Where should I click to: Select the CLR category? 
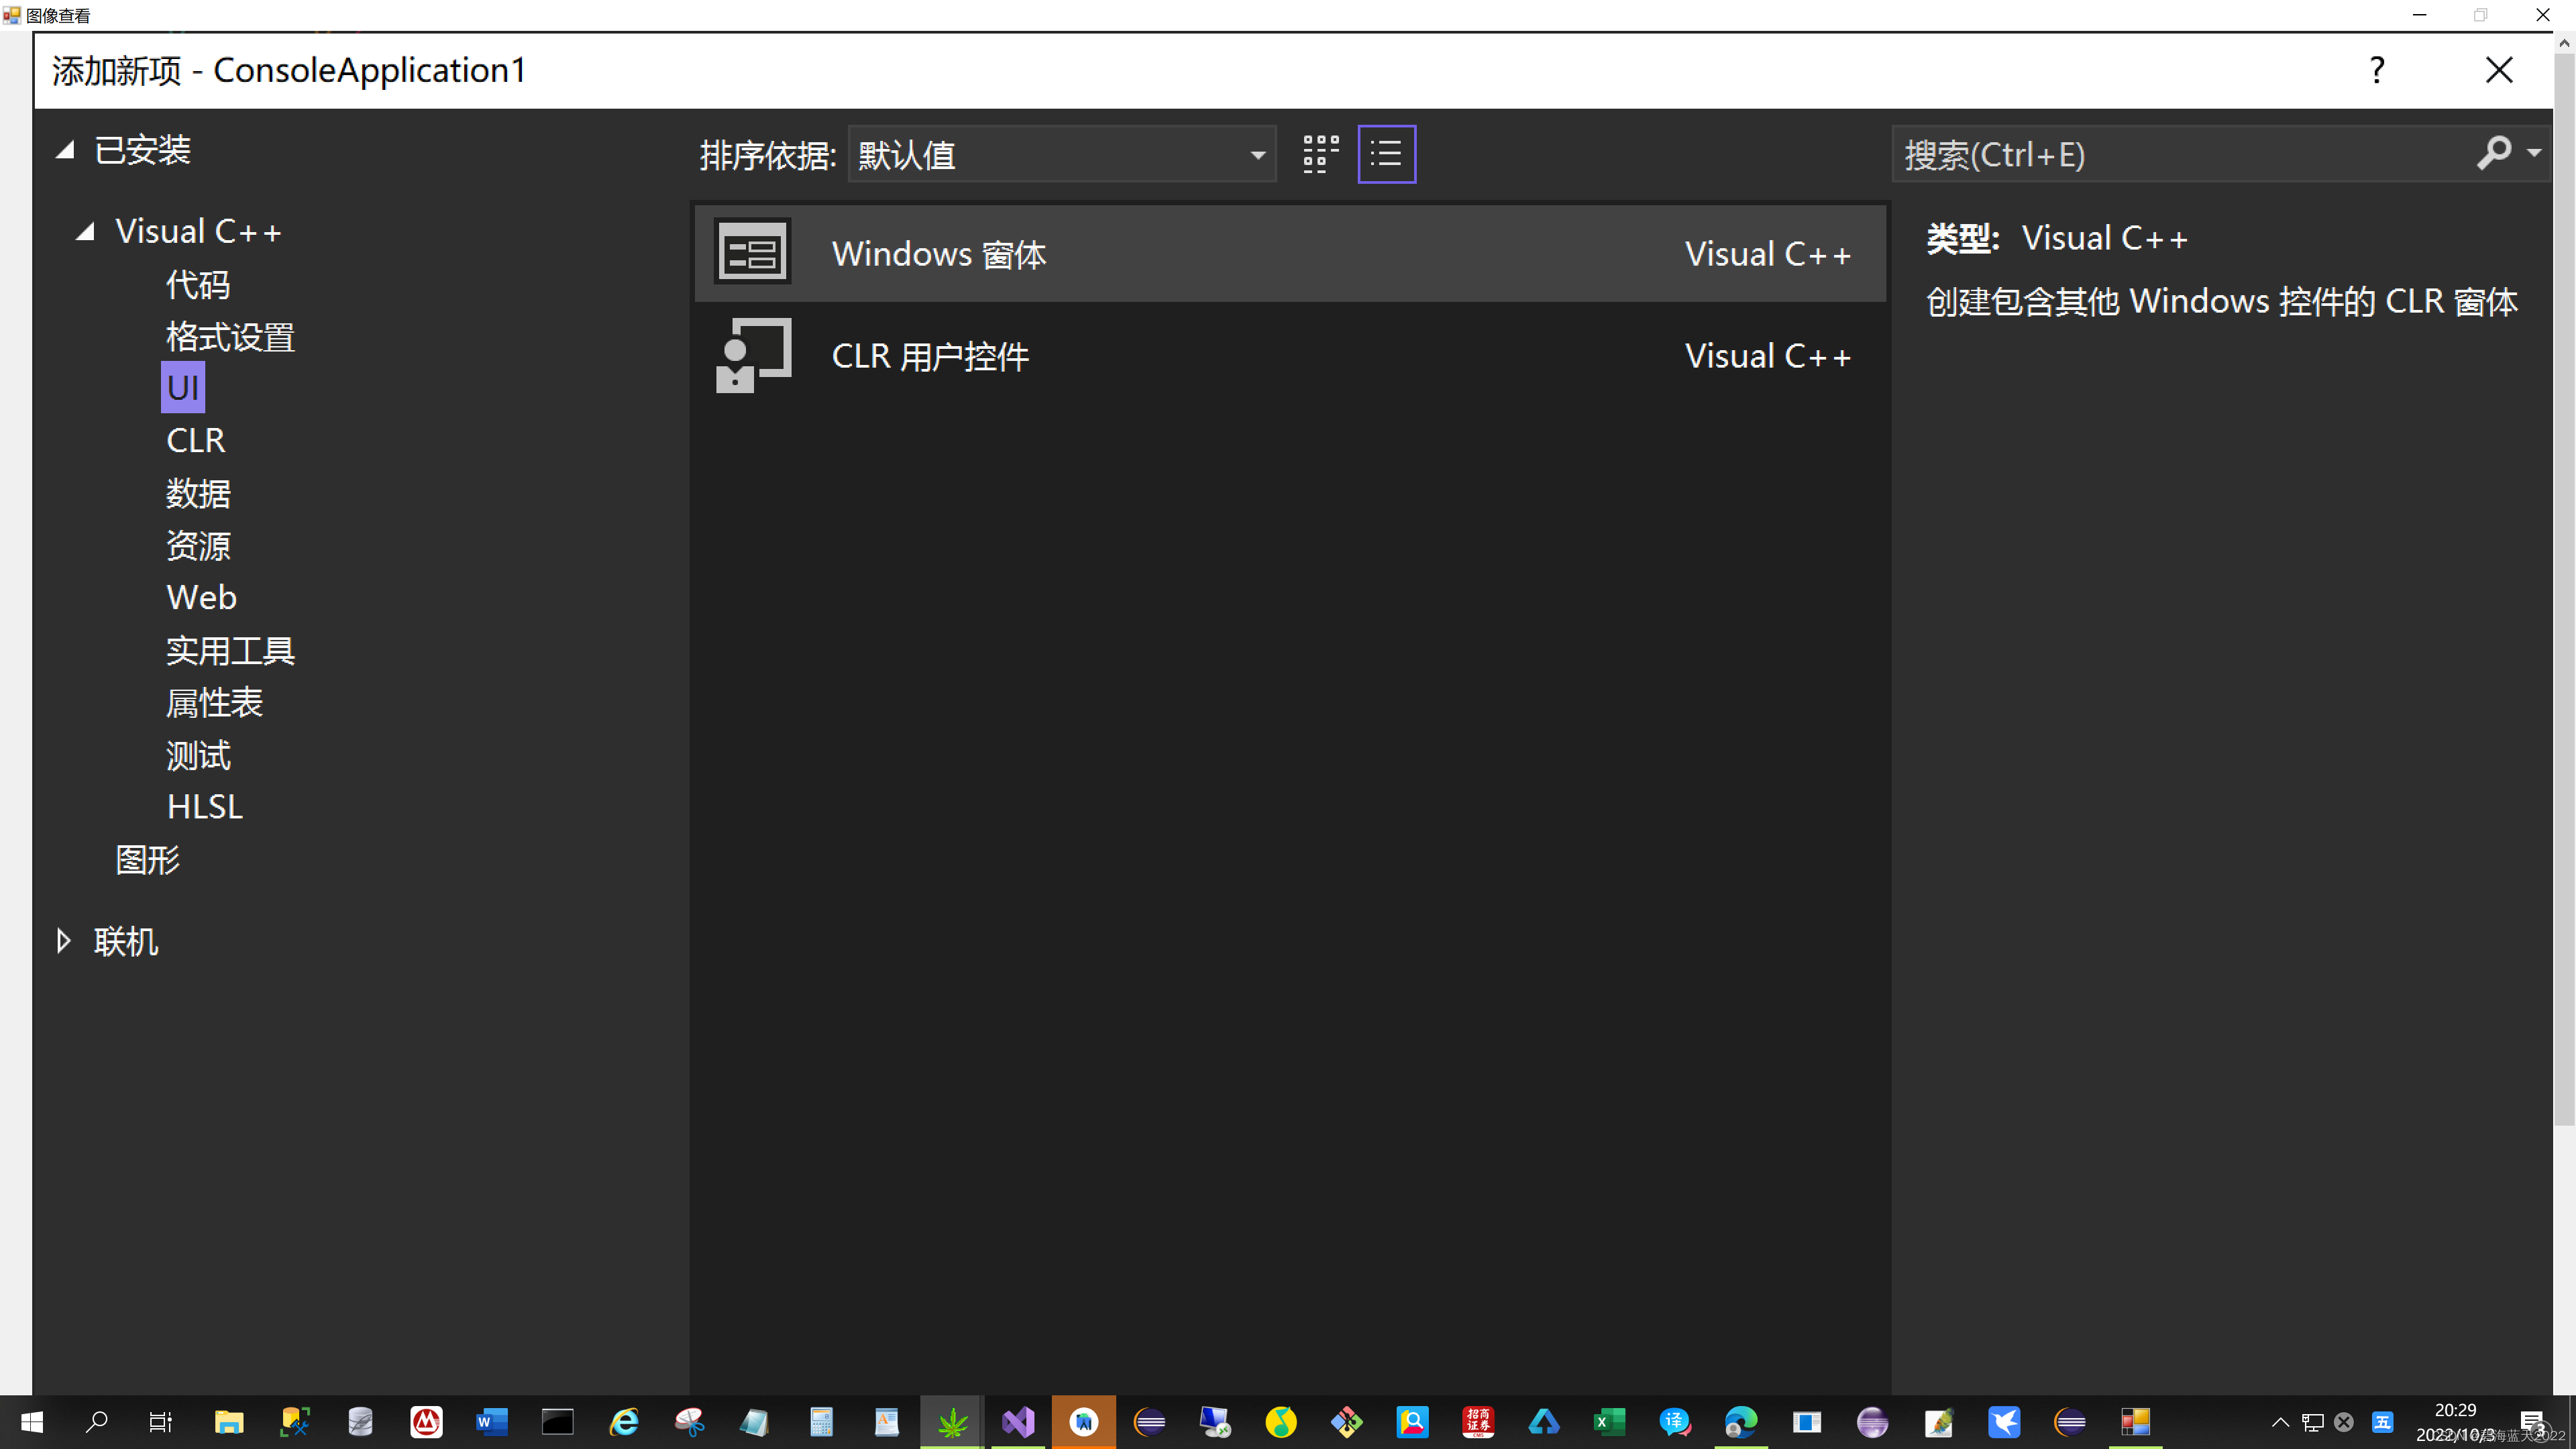196,440
